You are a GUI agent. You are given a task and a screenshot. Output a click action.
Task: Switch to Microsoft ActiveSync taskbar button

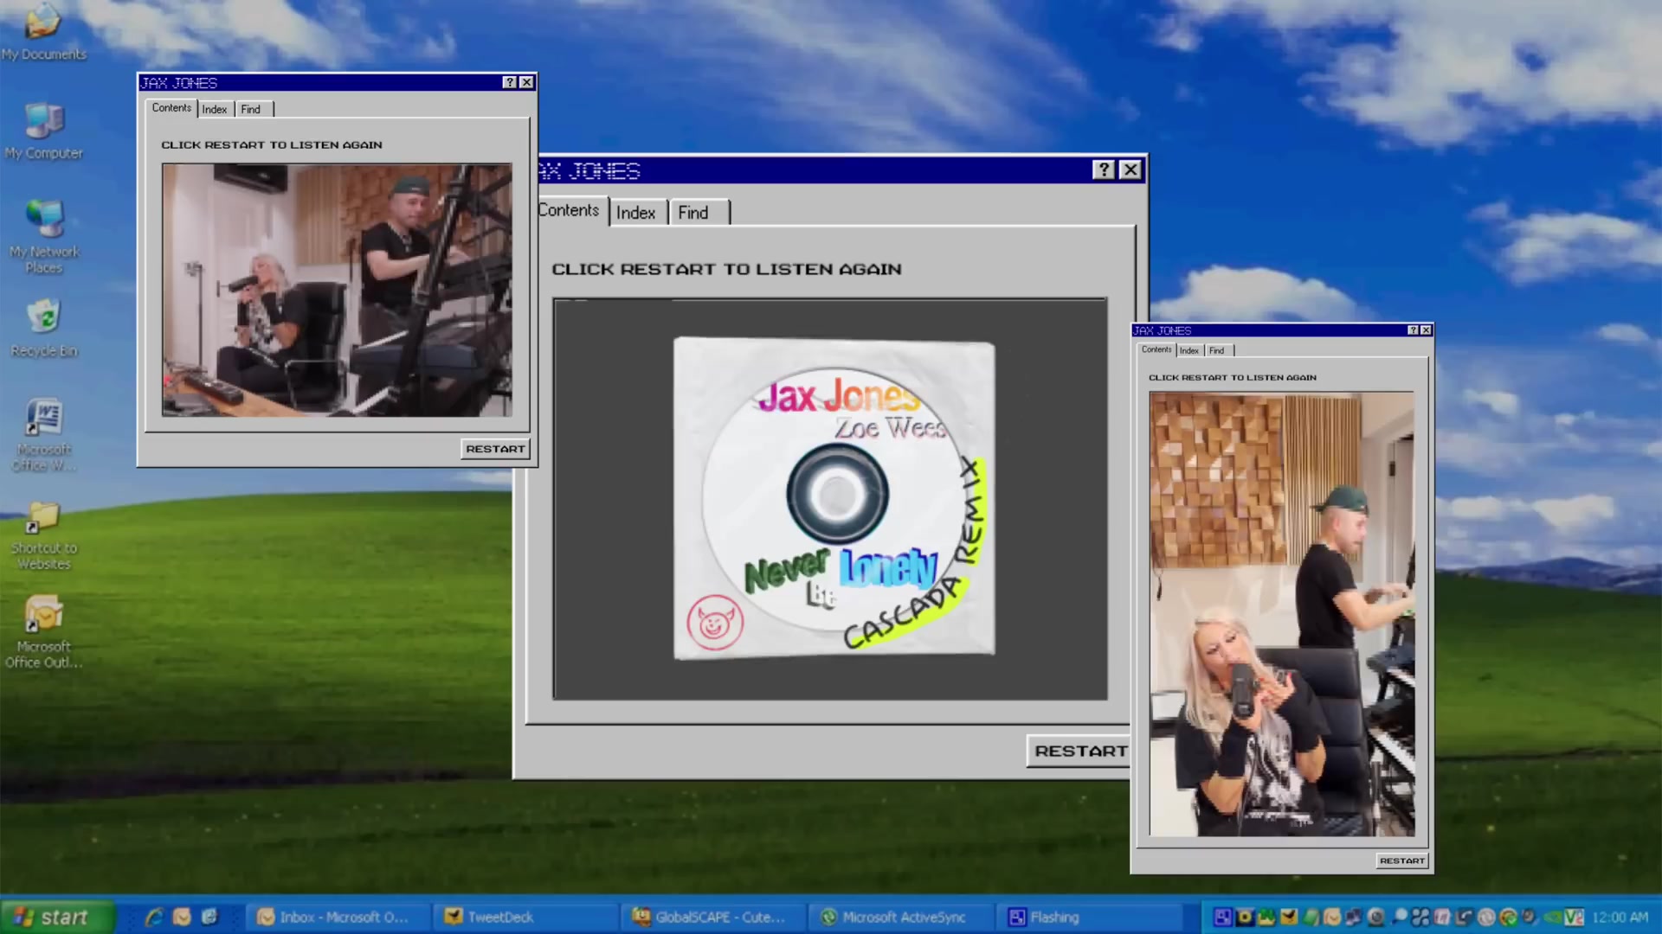tap(900, 917)
